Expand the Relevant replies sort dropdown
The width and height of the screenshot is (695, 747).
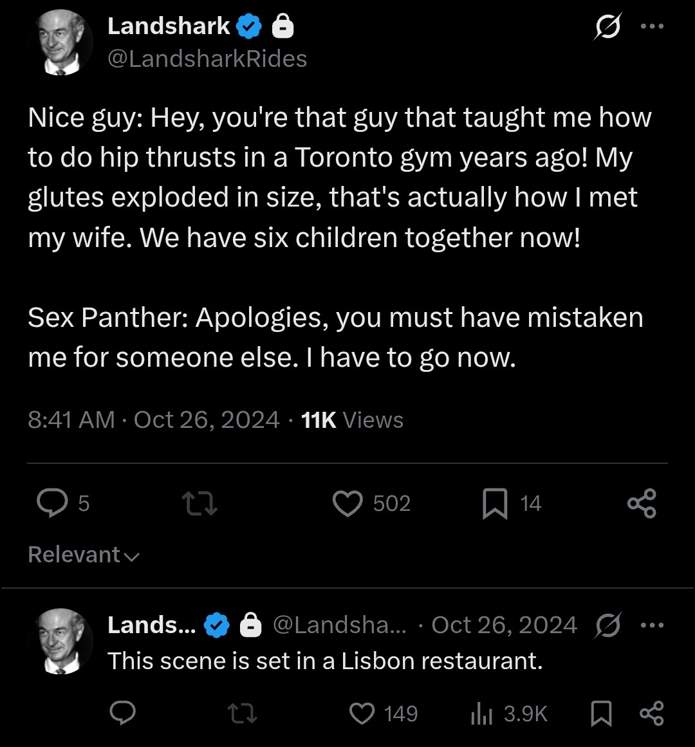(x=84, y=555)
